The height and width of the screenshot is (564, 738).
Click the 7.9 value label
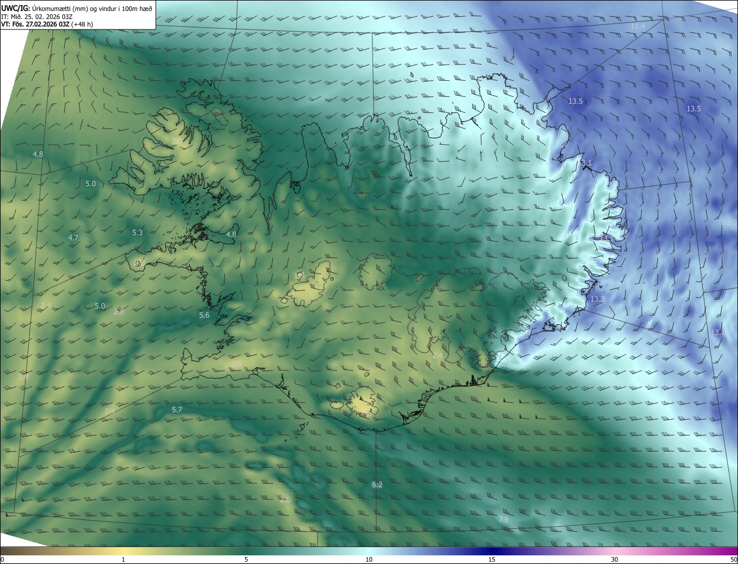[503, 519]
